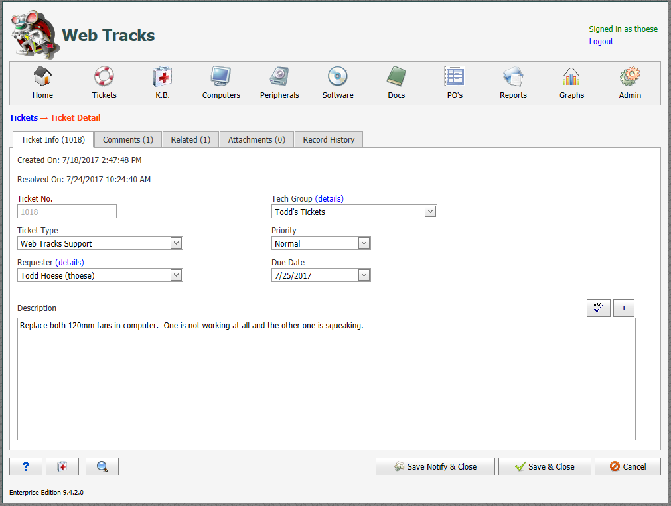This screenshot has height=506, width=671.
Task: Expand the Ticket Type dropdown
Action: click(x=176, y=243)
